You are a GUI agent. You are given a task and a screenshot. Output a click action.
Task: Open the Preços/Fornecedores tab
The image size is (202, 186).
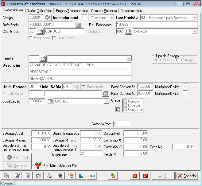coord(72,11)
